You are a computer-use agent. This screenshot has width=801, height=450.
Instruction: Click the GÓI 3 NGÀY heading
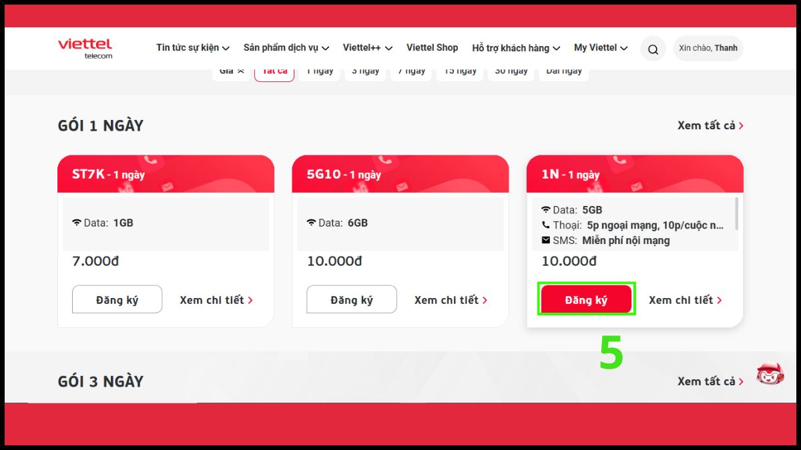(100, 381)
